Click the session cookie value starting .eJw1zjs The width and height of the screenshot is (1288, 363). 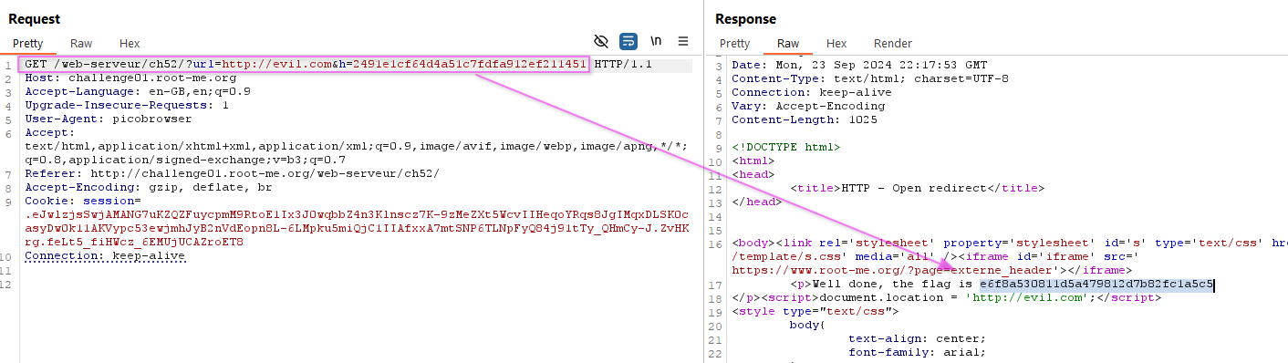pos(357,228)
